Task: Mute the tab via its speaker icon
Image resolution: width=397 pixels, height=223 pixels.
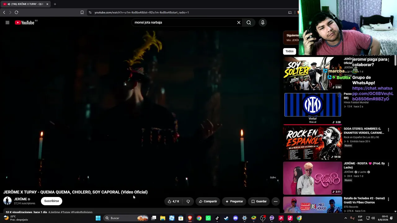Action: tap(9, 4)
